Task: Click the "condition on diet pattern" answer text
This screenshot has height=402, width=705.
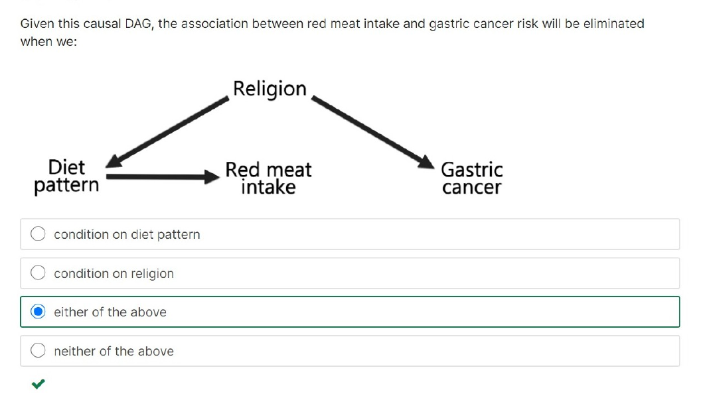Action: 127,234
